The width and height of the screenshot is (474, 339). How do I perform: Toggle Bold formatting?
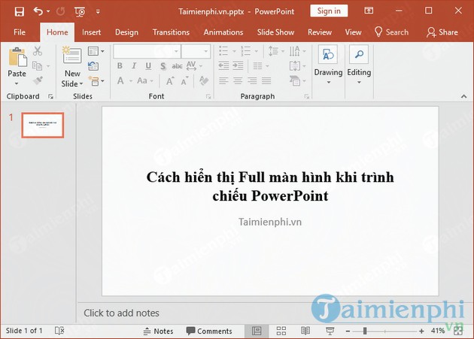click(x=120, y=66)
